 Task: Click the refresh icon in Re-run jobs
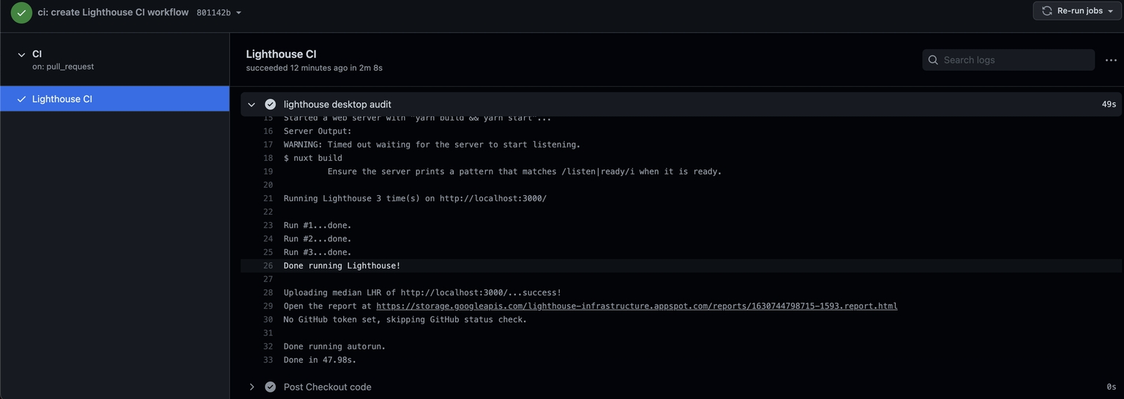pyautogui.click(x=1046, y=11)
